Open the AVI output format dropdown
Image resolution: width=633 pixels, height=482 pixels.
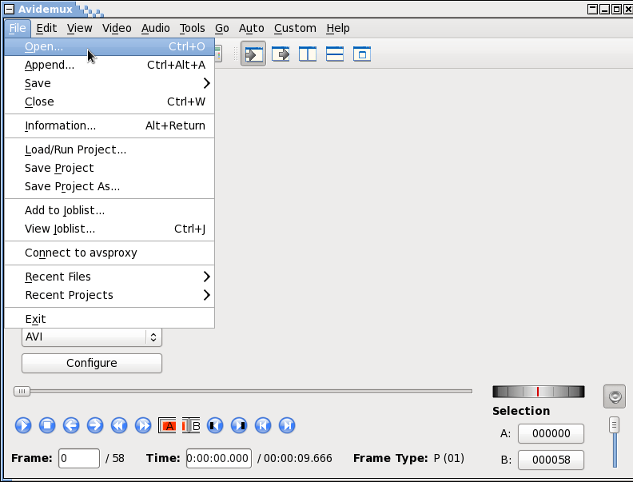tap(92, 337)
